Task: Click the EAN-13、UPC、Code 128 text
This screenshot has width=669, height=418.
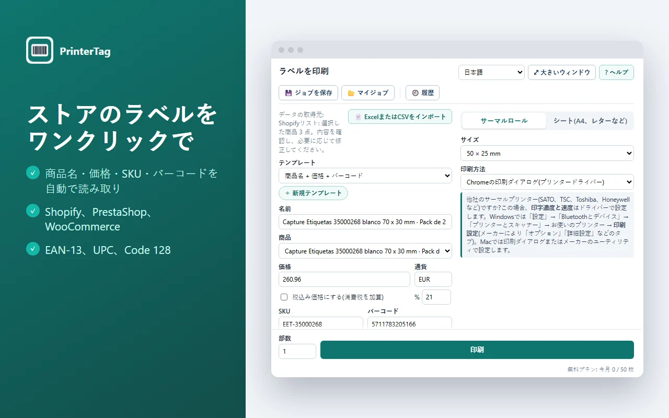Action: 108,250
